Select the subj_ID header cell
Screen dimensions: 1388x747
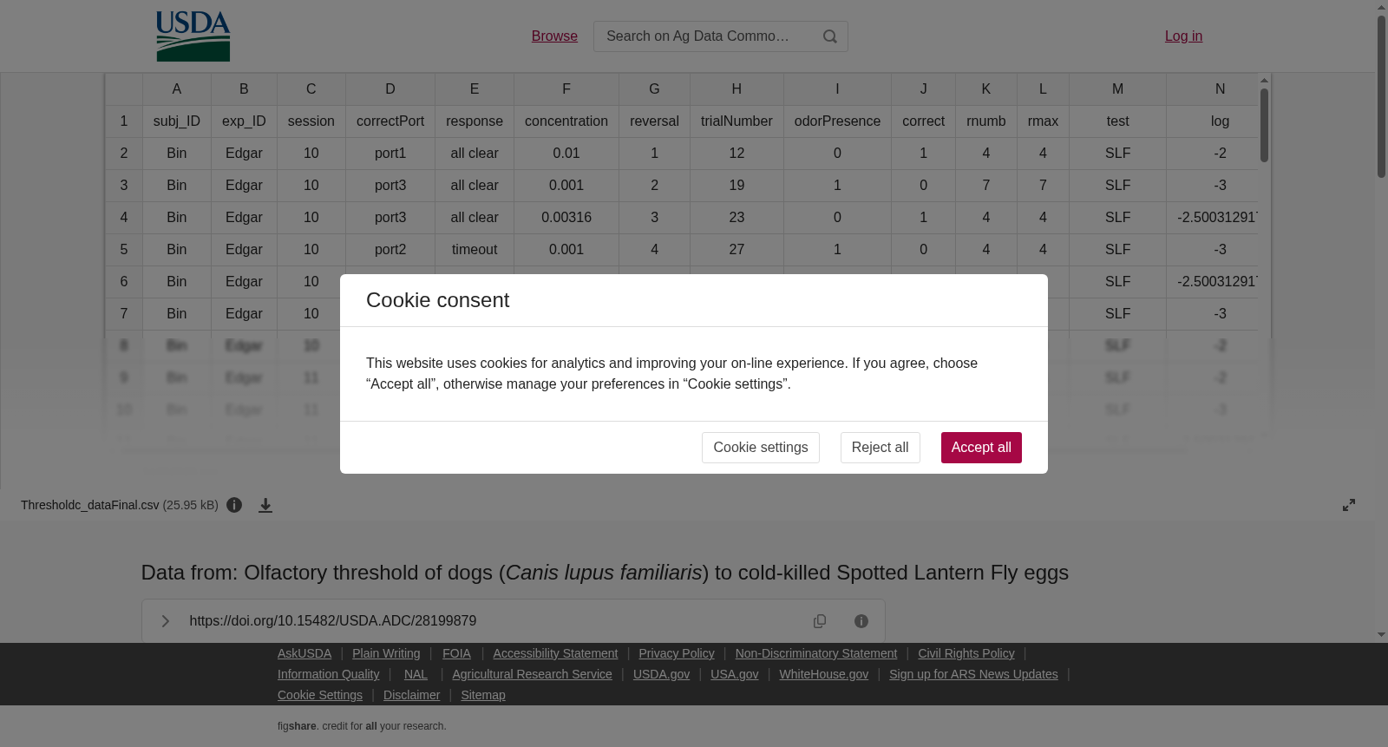pos(177,121)
